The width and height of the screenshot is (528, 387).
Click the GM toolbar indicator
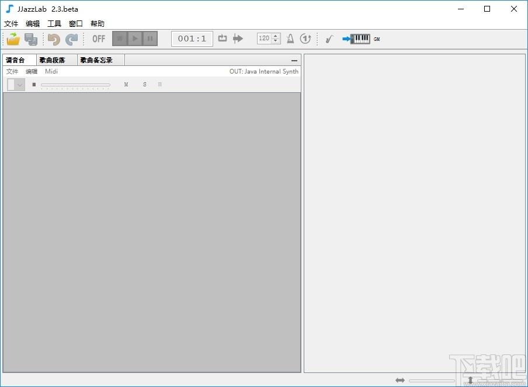pos(377,39)
